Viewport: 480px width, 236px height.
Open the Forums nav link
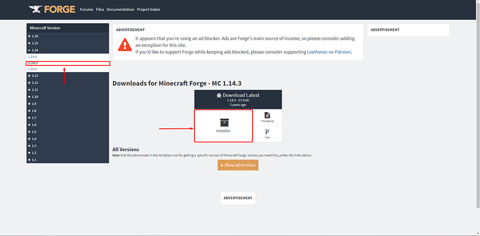[x=86, y=10]
